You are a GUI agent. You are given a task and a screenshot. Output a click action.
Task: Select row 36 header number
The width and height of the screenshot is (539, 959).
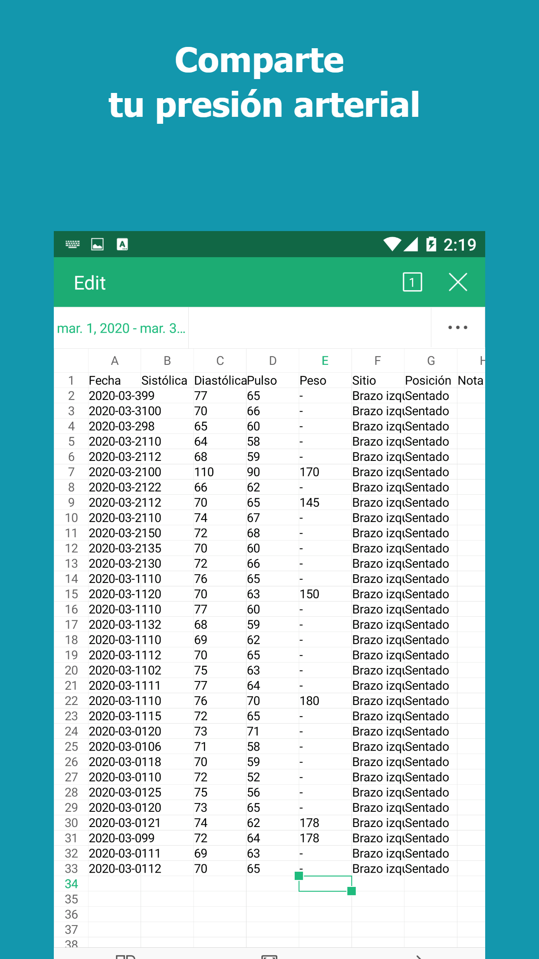71,914
